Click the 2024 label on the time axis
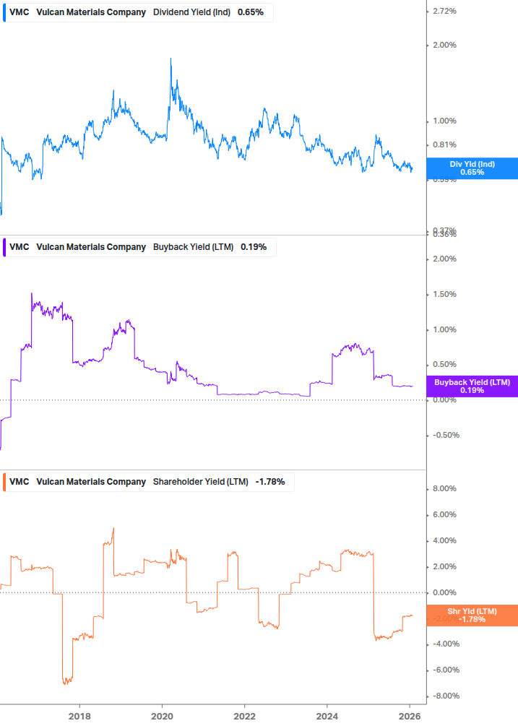 (327, 717)
